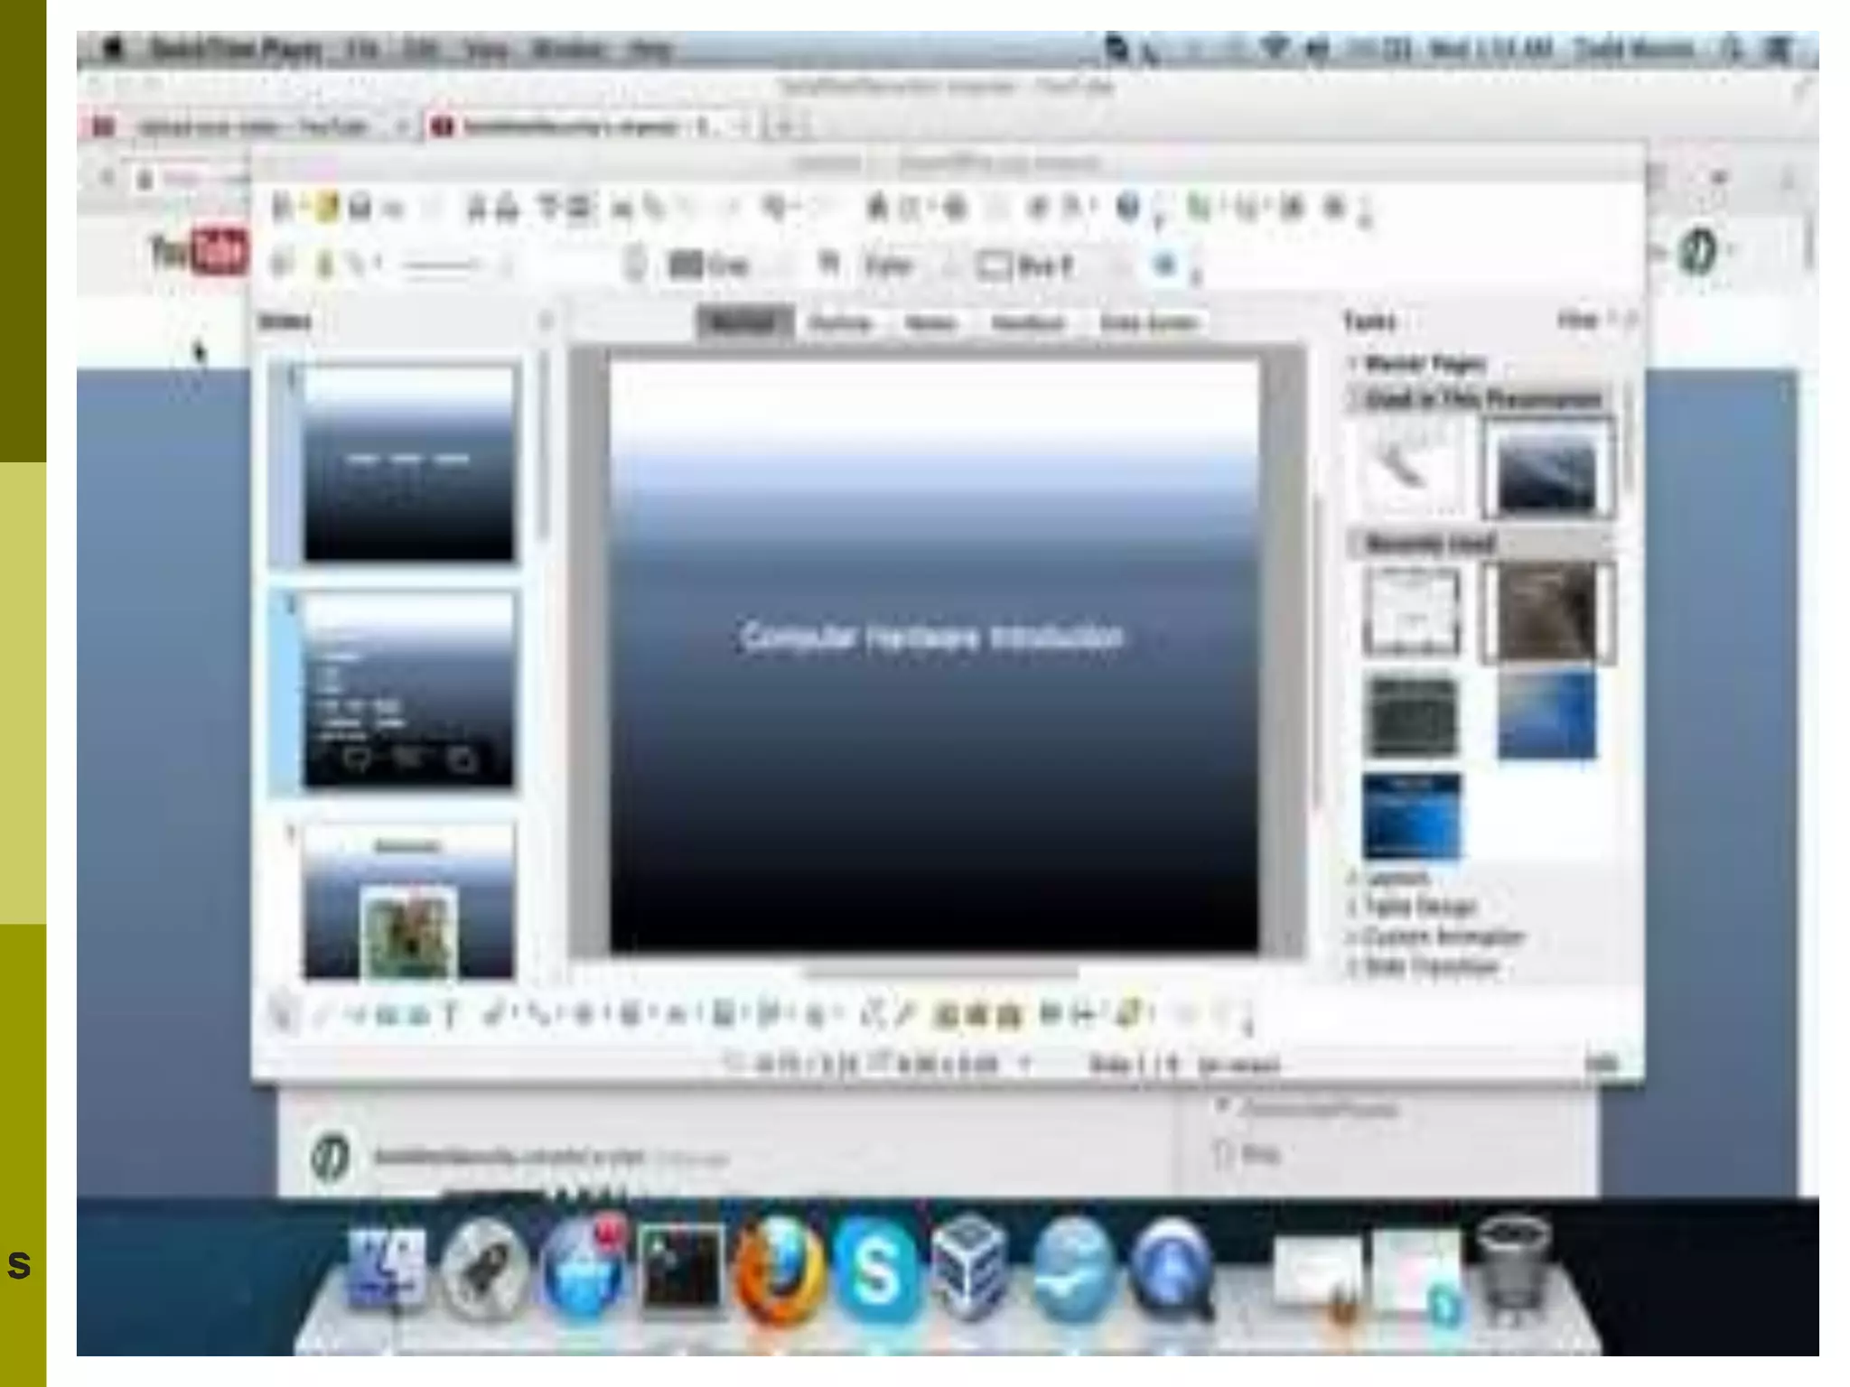This screenshot has width=1850, height=1387.
Task: Click the YouTube logo behind the window
Action: click(198, 252)
